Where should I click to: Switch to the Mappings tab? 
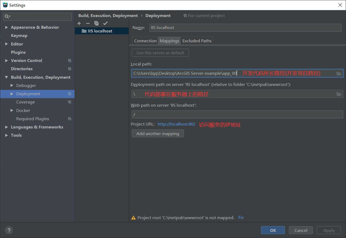[169, 41]
